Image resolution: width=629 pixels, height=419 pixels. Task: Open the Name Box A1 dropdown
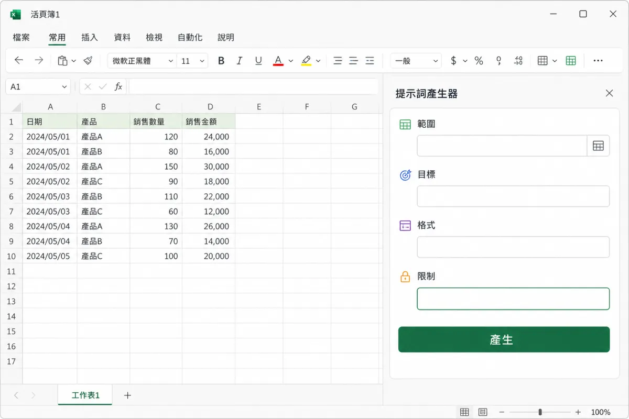(x=64, y=87)
